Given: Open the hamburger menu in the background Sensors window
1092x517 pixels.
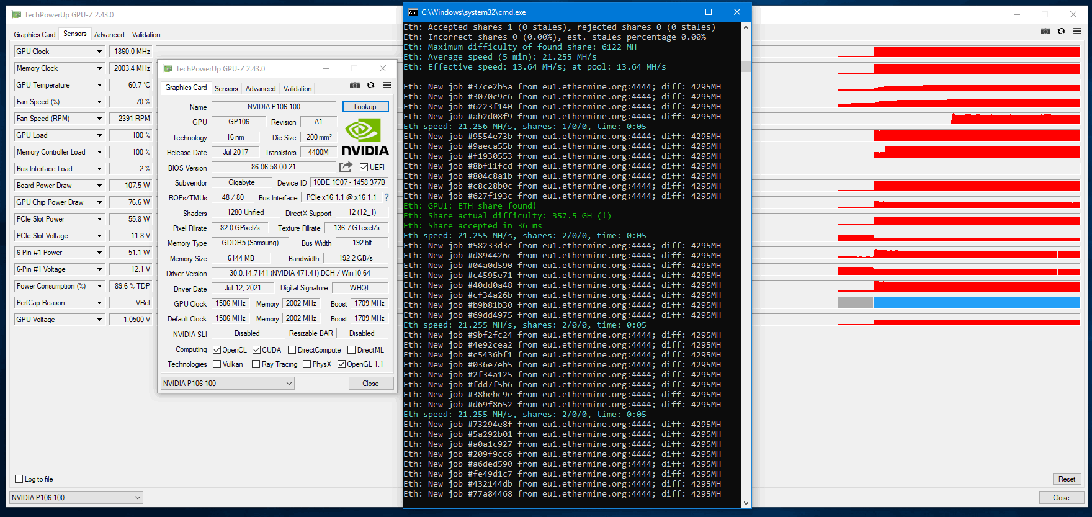Looking at the screenshot, I should pos(1077,31).
